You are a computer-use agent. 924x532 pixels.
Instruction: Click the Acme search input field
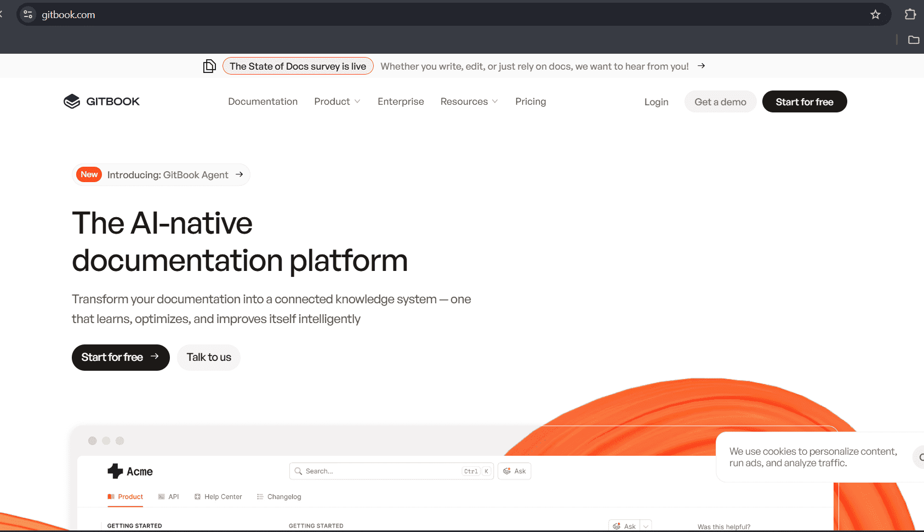click(391, 471)
